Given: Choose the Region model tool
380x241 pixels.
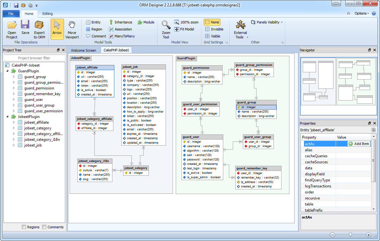Looking at the screenshot, I should click(94, 29).
